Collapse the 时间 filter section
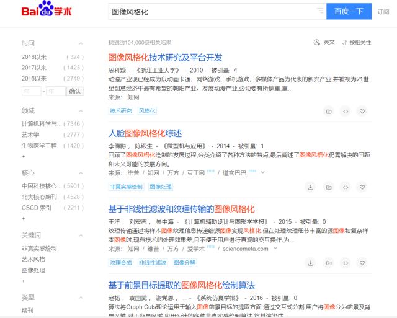Screen dimensions: 397x318 (81, 43)
